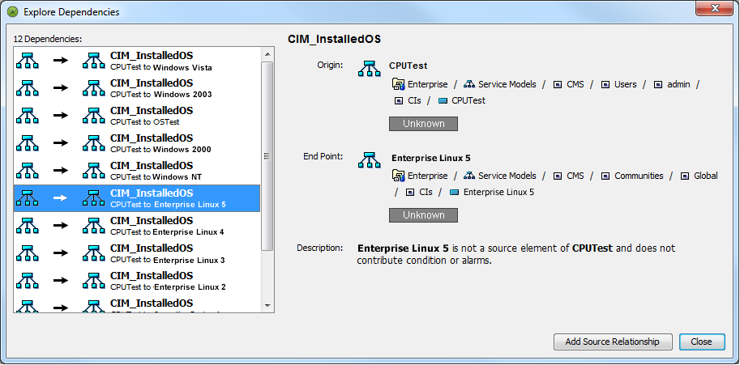Viewport: 740px width, 365px height.
Task: Click the Origin CPUTest element icon
Action: pyautogui.click(x=369, y=68)
